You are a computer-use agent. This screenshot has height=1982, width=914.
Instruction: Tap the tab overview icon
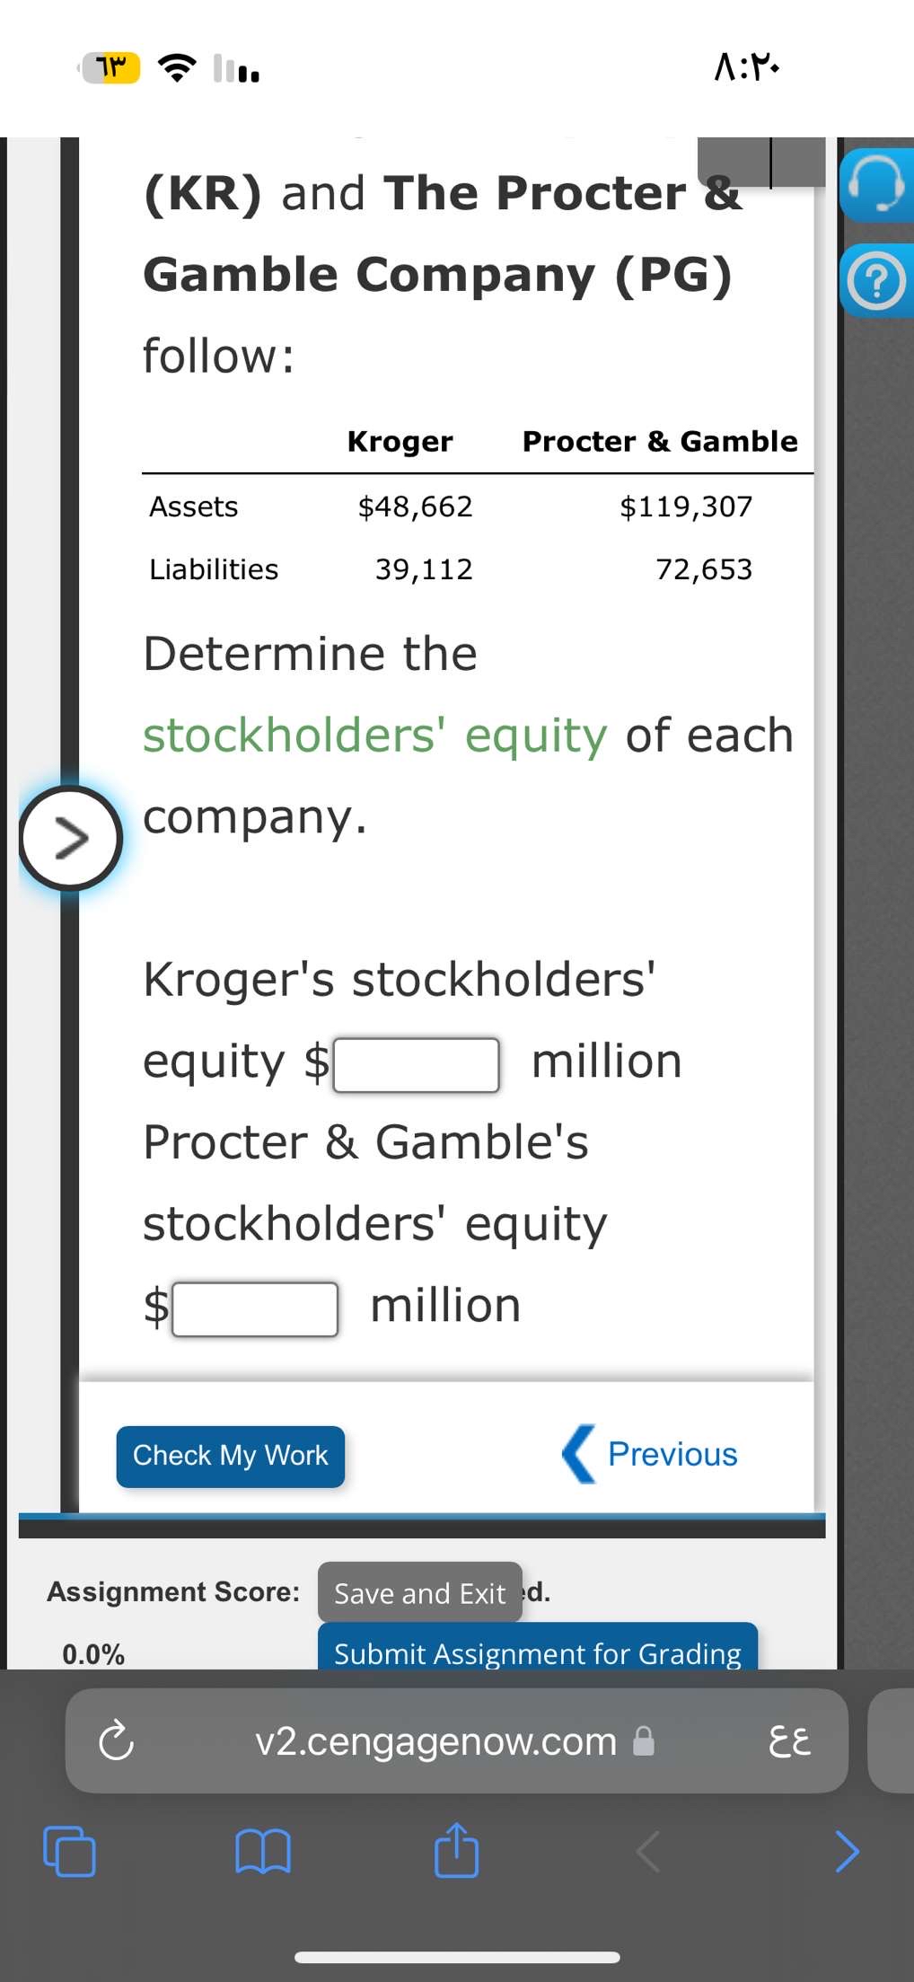tap(68, 1850)
